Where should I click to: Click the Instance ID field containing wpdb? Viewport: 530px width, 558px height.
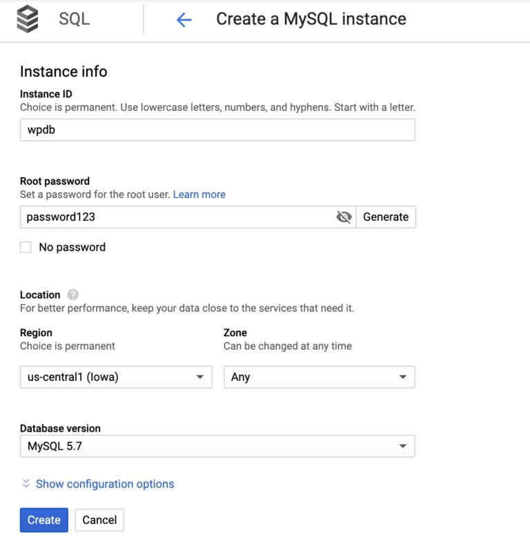217,130
